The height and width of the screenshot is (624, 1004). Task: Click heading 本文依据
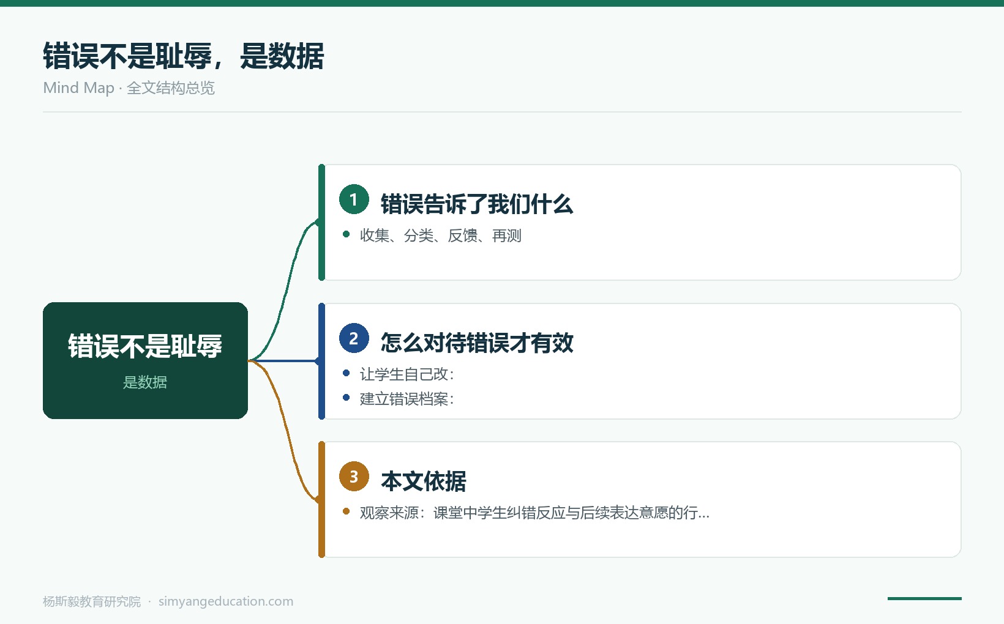point(424,481)
